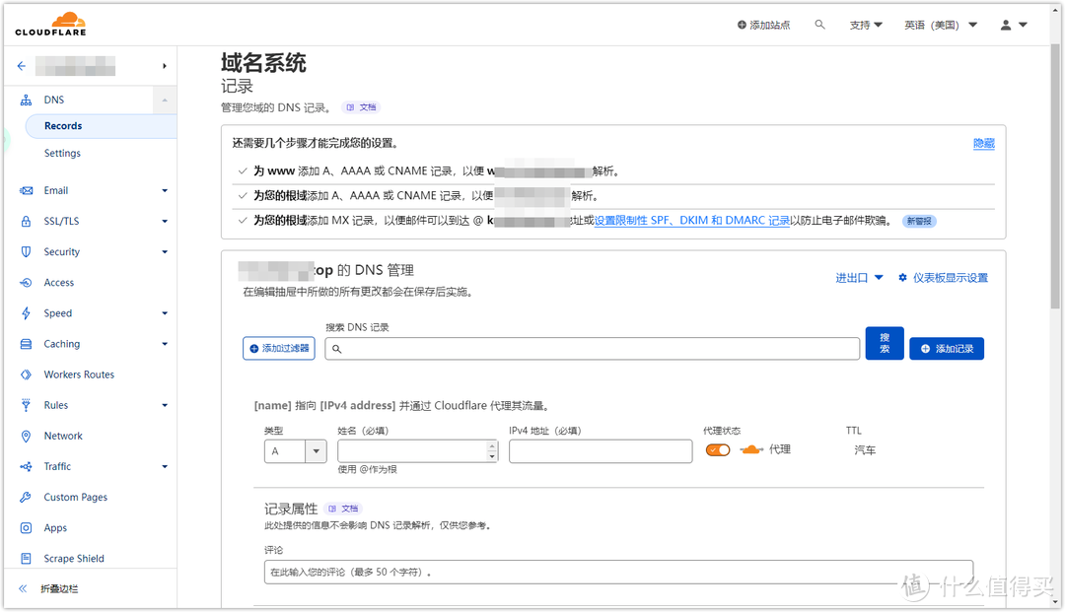Click the Caching icon in the sidebar

[x=25, y=343]
